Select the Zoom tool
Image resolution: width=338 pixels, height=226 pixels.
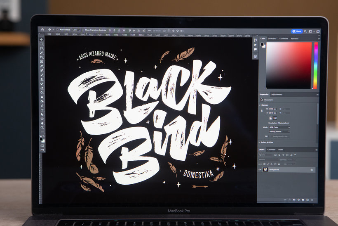pos(42,128)
